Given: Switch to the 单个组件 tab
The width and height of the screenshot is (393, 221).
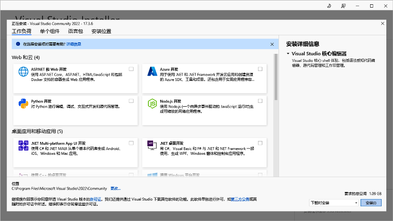Looking at the screenshot, I should point(50,31).
